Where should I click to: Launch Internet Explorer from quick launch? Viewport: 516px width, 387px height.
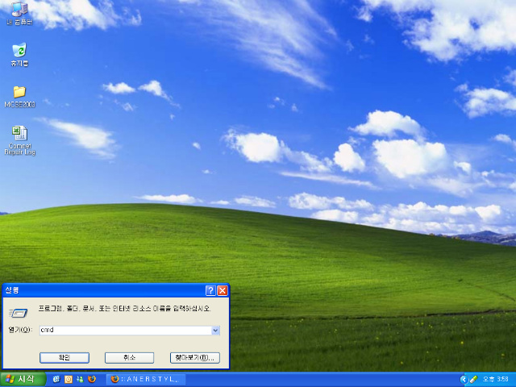[x=56, y=380]
